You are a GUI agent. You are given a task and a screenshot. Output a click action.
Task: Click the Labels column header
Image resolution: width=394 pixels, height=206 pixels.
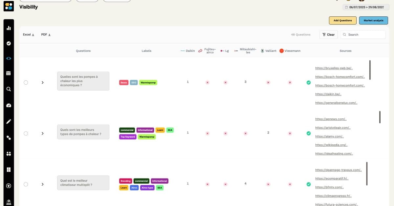tap(146, 51)
